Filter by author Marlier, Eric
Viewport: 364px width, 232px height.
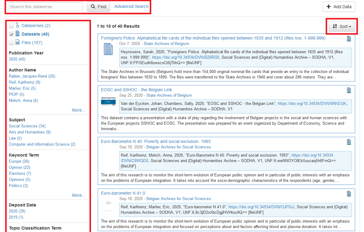pyautogui.click(x=22, y=88)
